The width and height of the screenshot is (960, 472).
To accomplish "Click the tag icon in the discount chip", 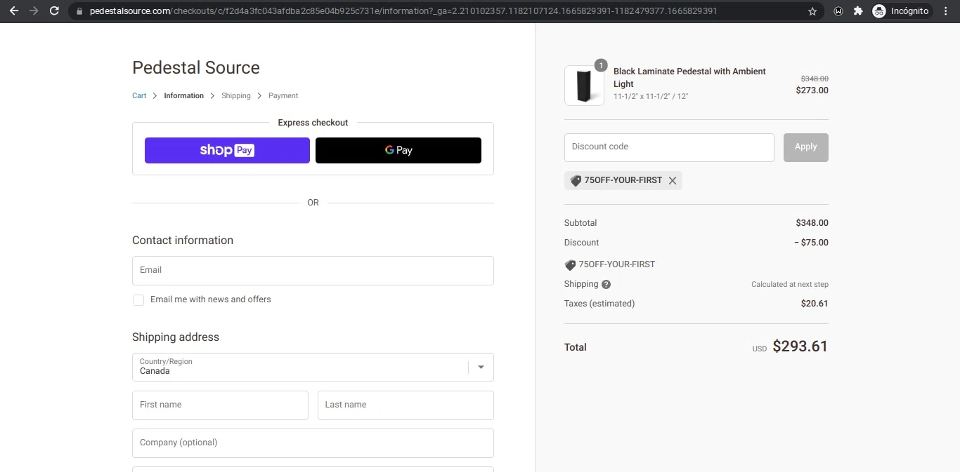I will [x=576, y=181].
